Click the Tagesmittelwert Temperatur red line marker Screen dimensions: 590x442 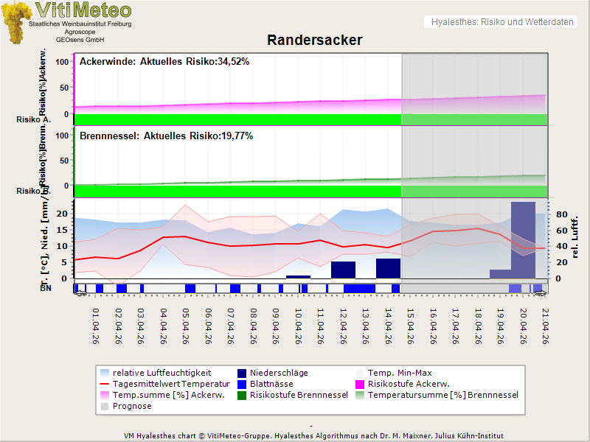(105, 384)
